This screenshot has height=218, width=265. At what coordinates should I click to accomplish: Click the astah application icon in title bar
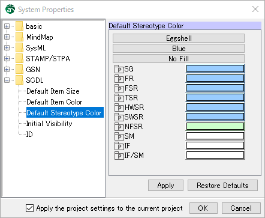click(10, 9)
